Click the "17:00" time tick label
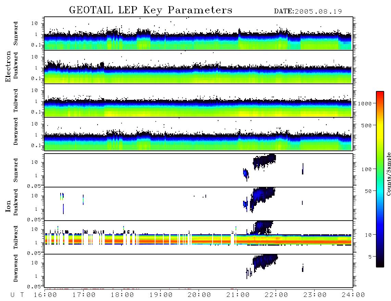 [84, 295]
